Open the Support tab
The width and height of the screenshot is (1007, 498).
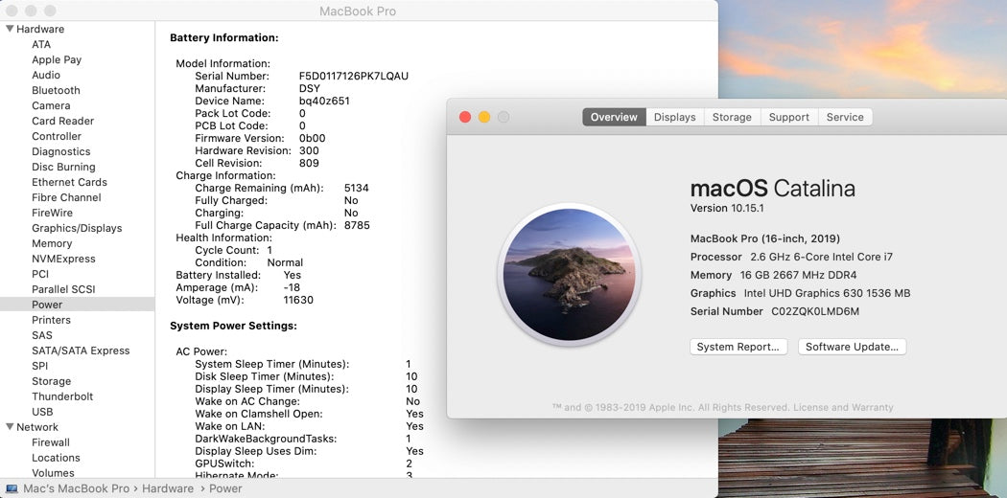pos(789,117)
